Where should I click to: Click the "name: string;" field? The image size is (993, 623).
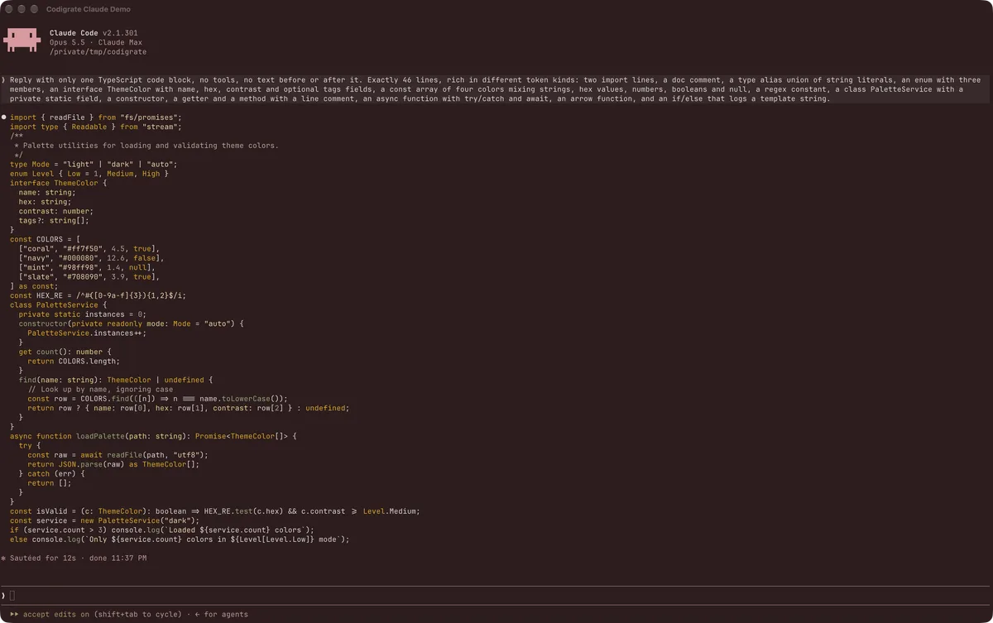pyautogui.click(x=47, y=192)
